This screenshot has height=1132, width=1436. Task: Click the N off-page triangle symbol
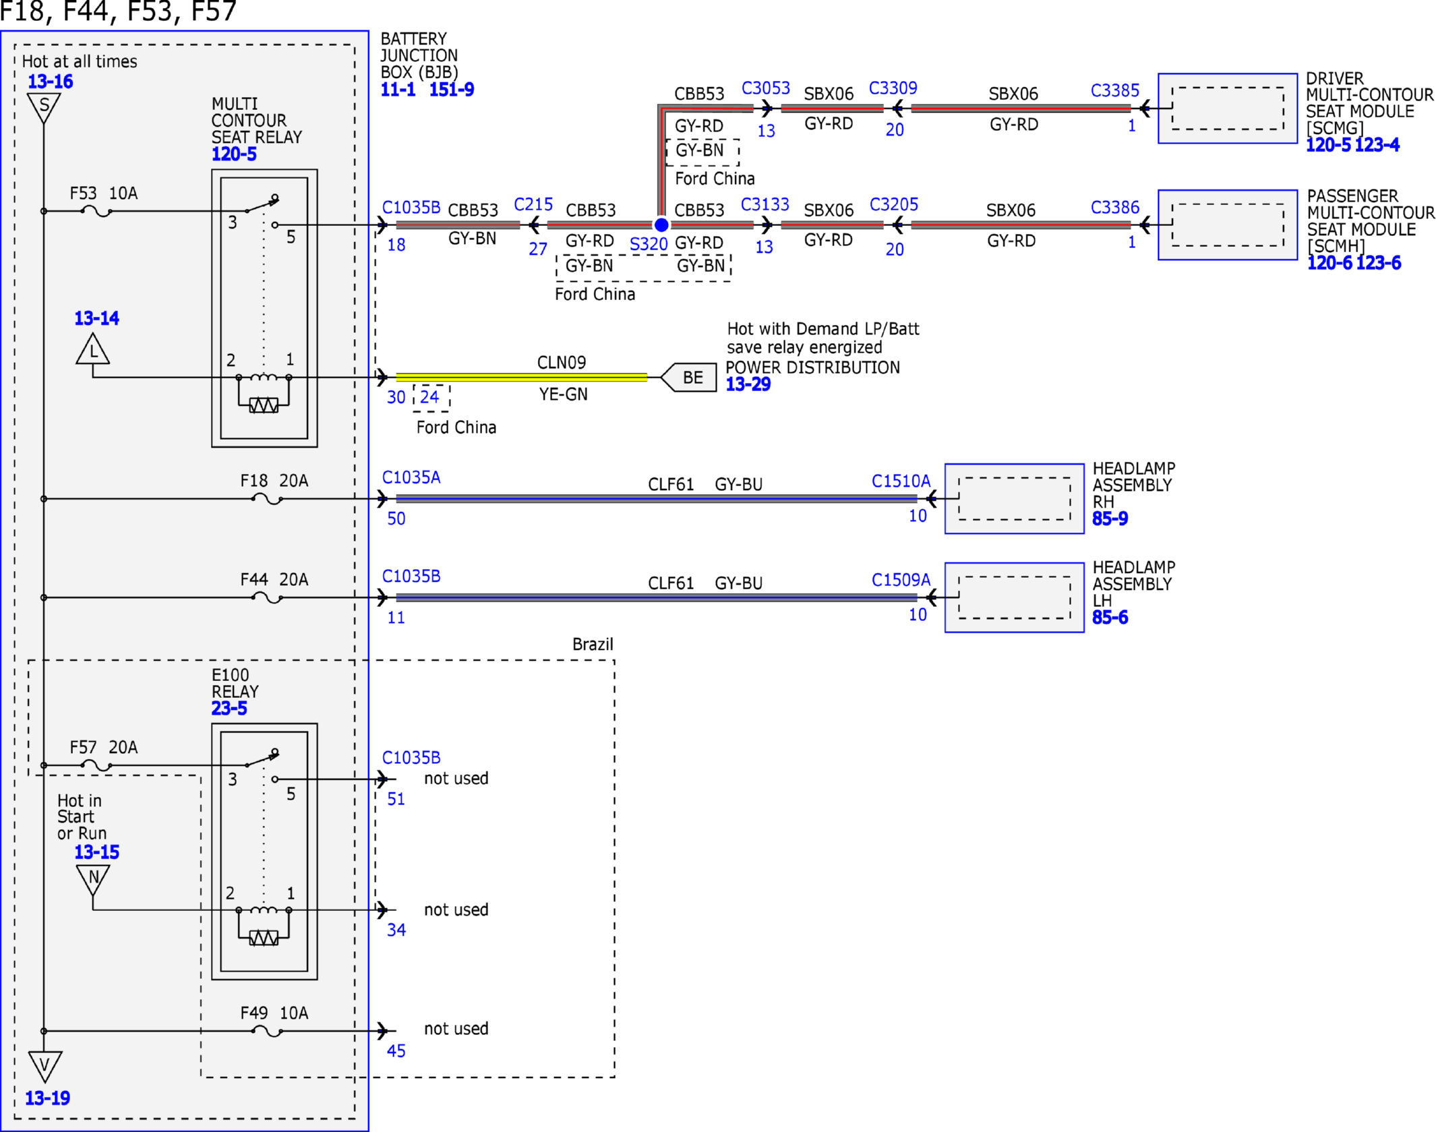click(93, 879)
